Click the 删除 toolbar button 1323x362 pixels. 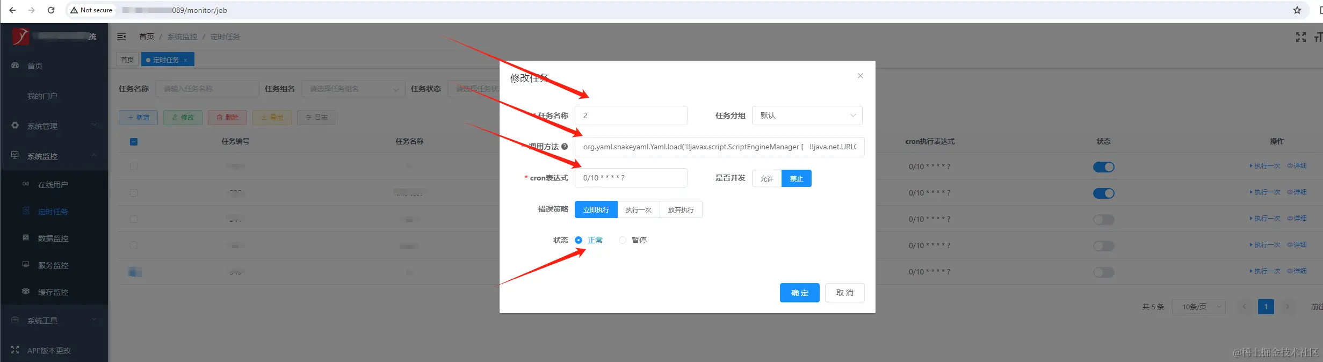click(x=227, y=117)
